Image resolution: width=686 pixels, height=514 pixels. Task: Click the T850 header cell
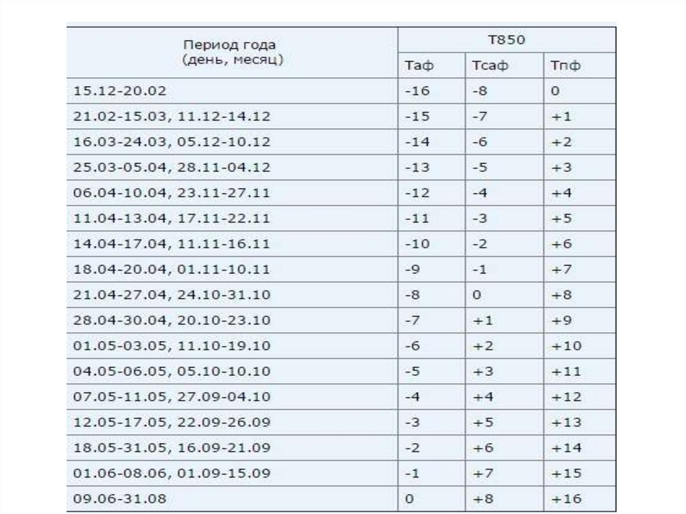click(506, 40)
